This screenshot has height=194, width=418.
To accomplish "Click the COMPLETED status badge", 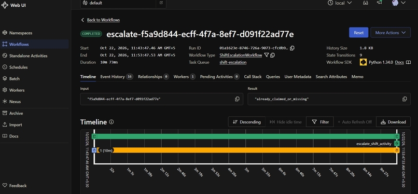I will click(91, 34).
